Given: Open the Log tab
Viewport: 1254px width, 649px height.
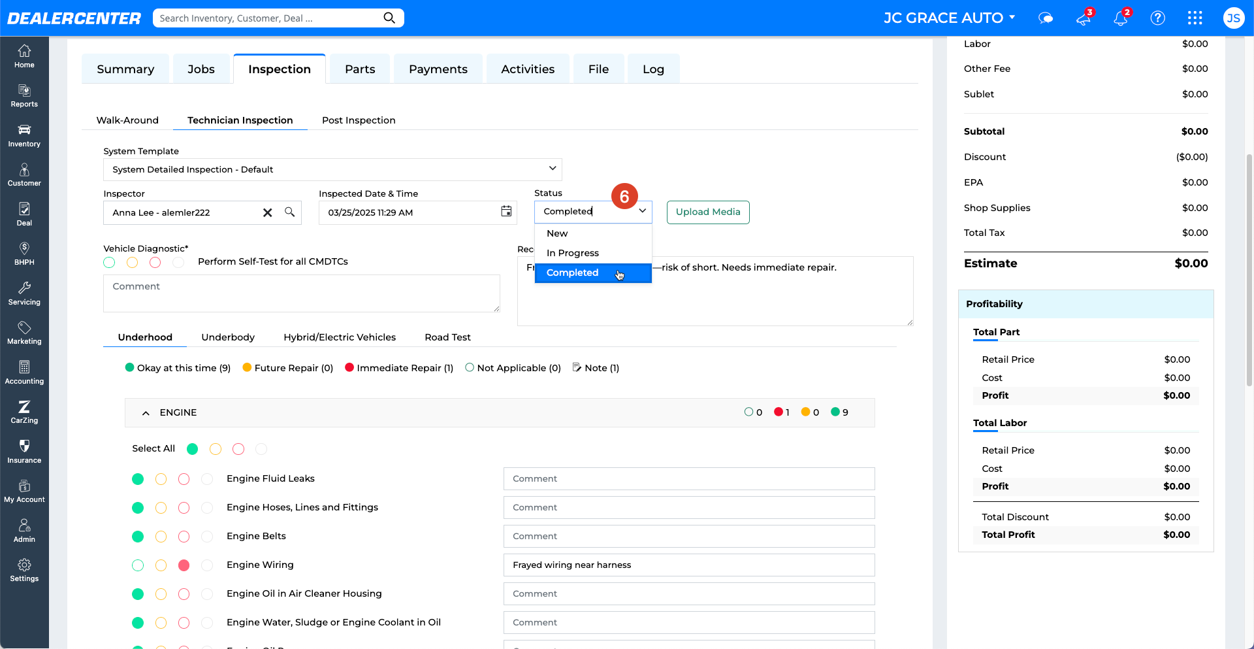Looking at the screenshot, I should [x=653, y=69].
